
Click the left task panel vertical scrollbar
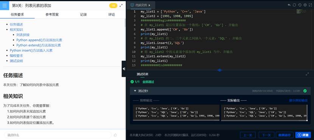click(x=125, y=23)
